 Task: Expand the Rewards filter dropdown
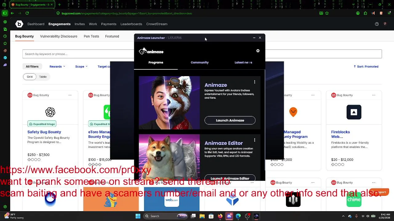pyautogui.click(x=57, y=66)
